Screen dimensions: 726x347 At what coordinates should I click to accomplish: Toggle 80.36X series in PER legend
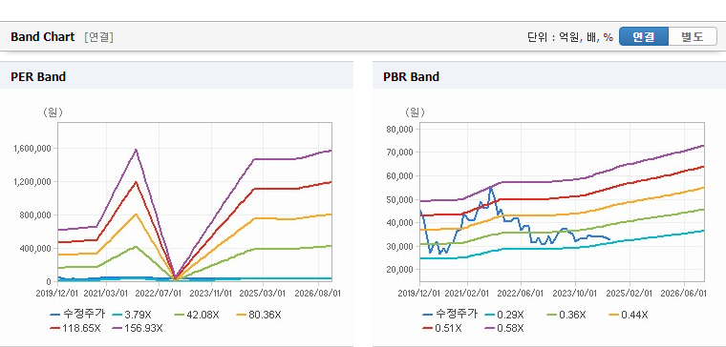click(258, 315)
